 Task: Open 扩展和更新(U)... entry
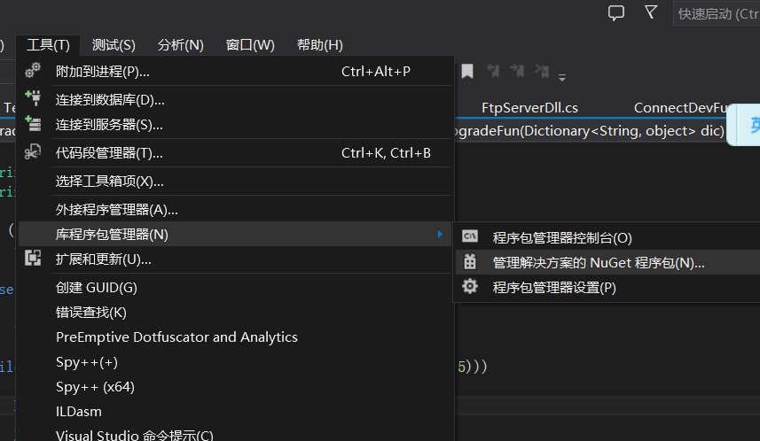tap(236, 259)
